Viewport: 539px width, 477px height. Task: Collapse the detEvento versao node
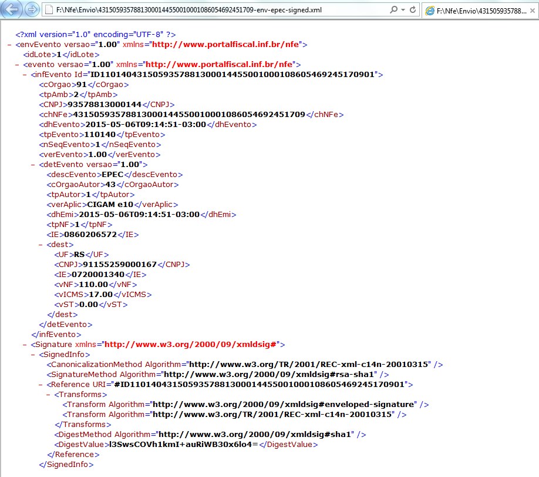click(33, 165)
